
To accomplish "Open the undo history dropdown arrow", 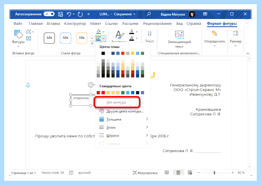I will 74,14.
